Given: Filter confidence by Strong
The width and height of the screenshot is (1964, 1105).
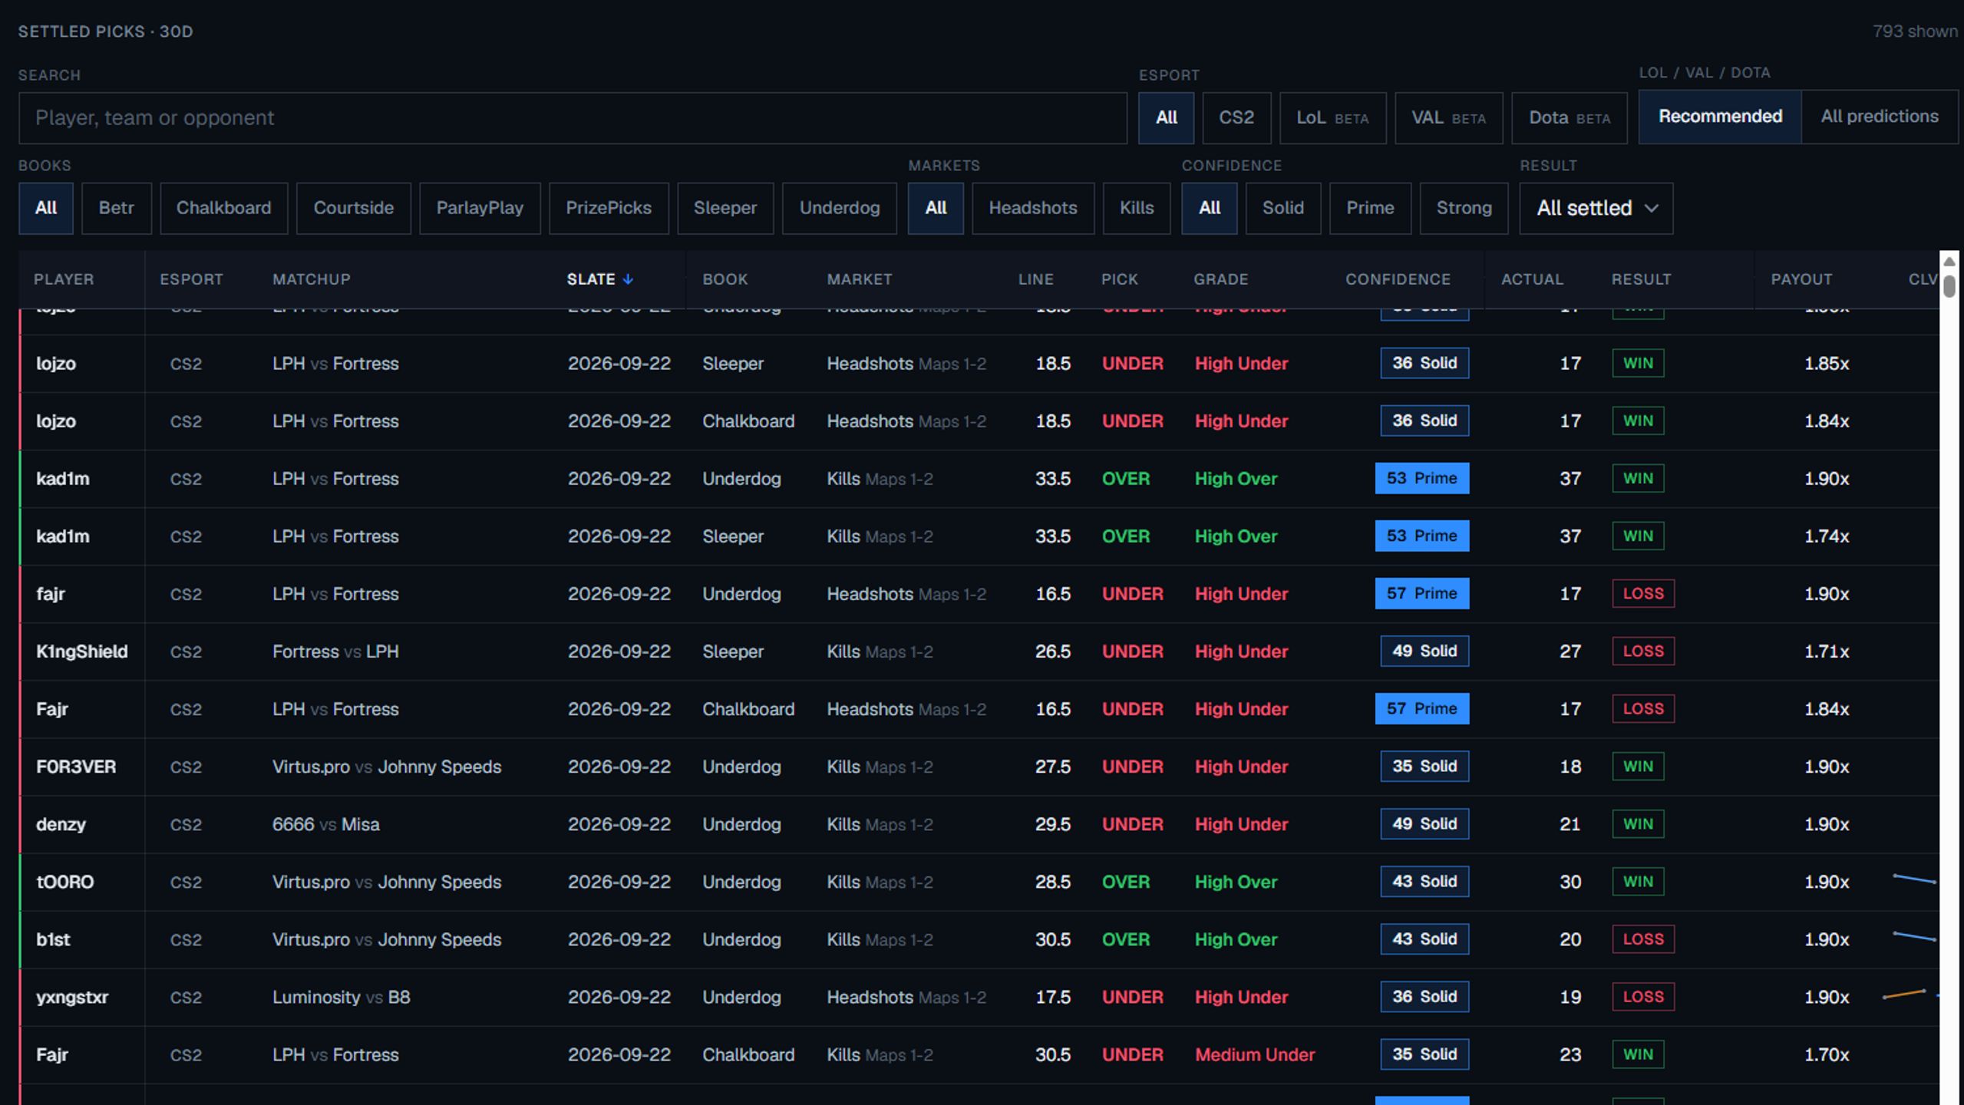Looking at the screenshot, I should pyautogui.click(x=1463, y=208).
